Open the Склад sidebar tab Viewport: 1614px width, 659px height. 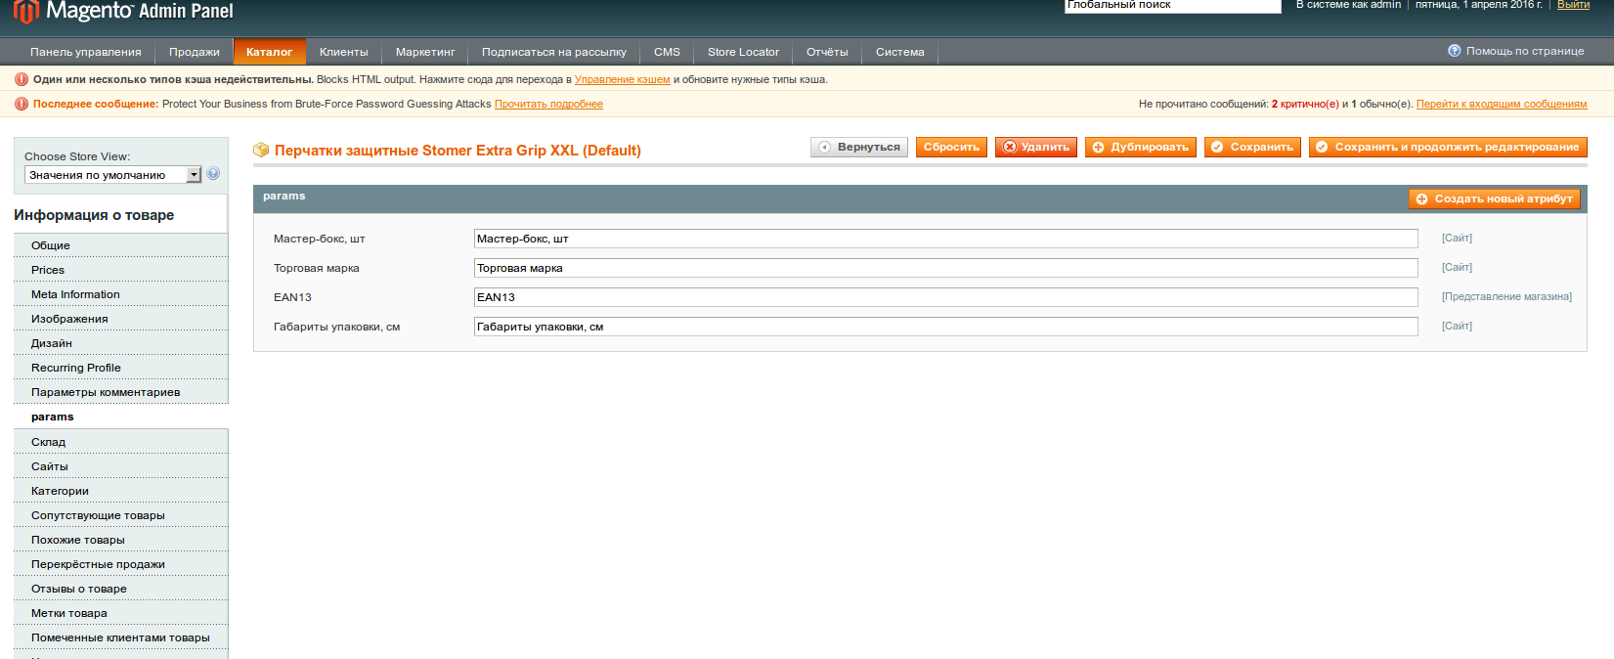121,442
